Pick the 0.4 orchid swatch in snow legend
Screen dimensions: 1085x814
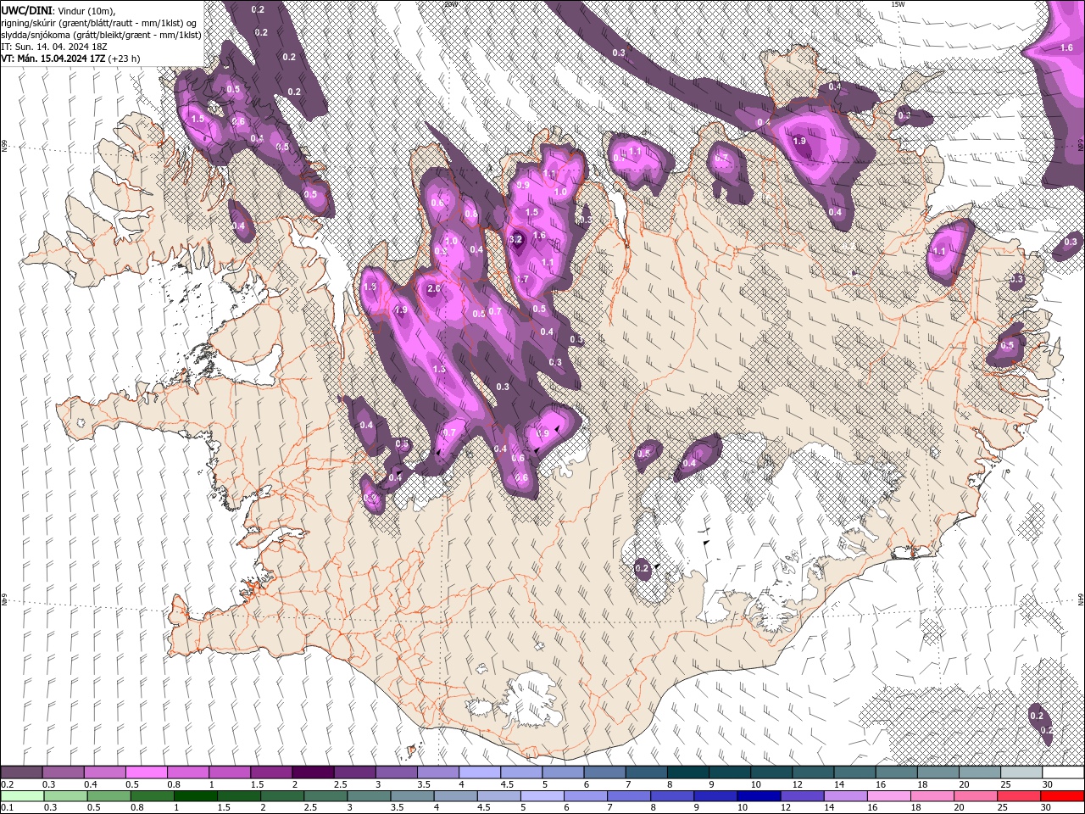pyautogui.click(x=104, y=772)
